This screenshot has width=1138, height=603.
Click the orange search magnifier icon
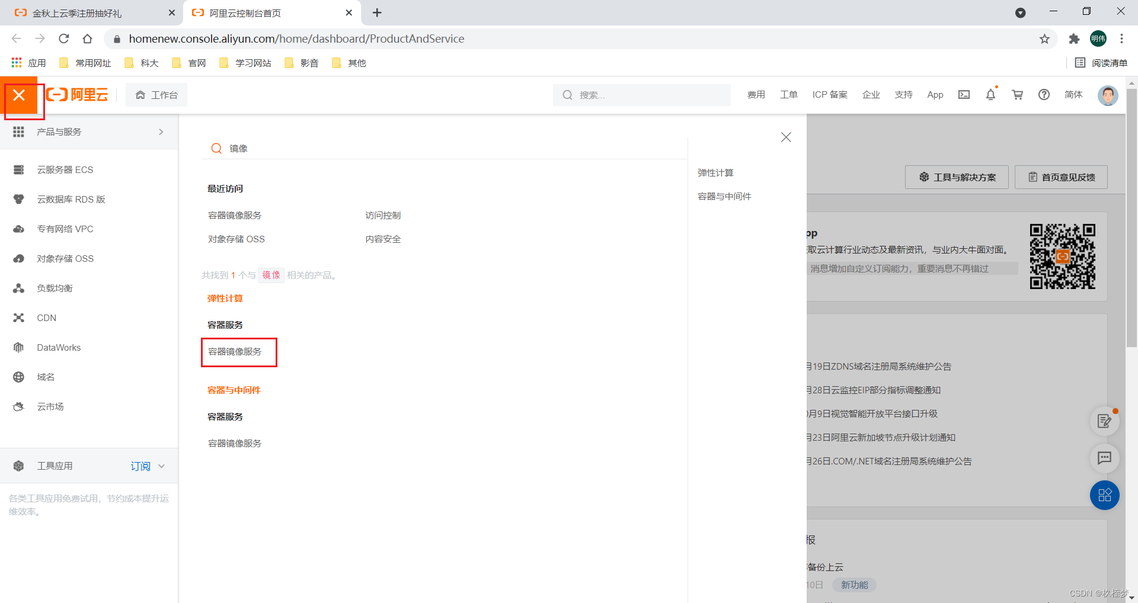tap(216, 148)
